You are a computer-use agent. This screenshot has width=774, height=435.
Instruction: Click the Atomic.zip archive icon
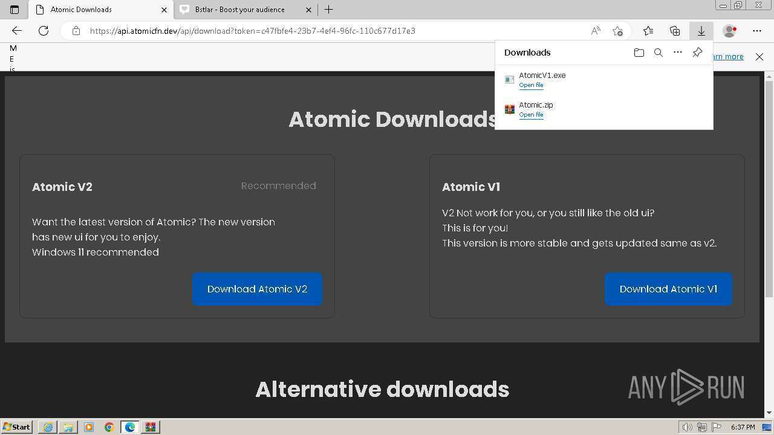click(x=510, y=109)
